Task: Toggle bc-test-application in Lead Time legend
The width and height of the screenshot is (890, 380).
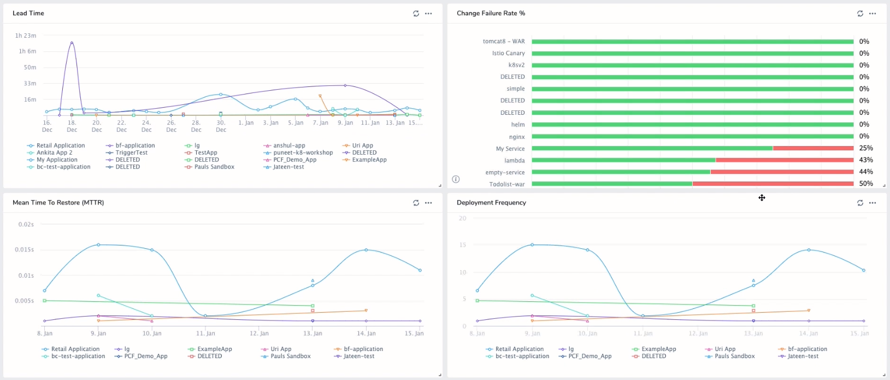Action: [58, 167]
